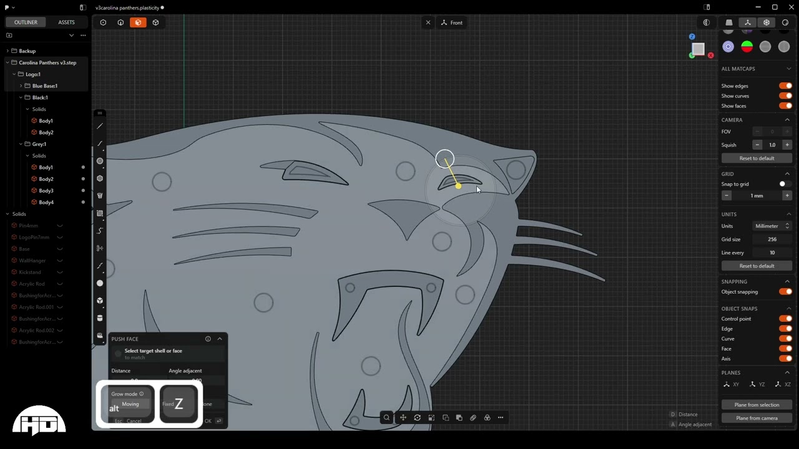Click the three overlapping circles icon
The image size is (799, 449).
click(x=488, y=418)
